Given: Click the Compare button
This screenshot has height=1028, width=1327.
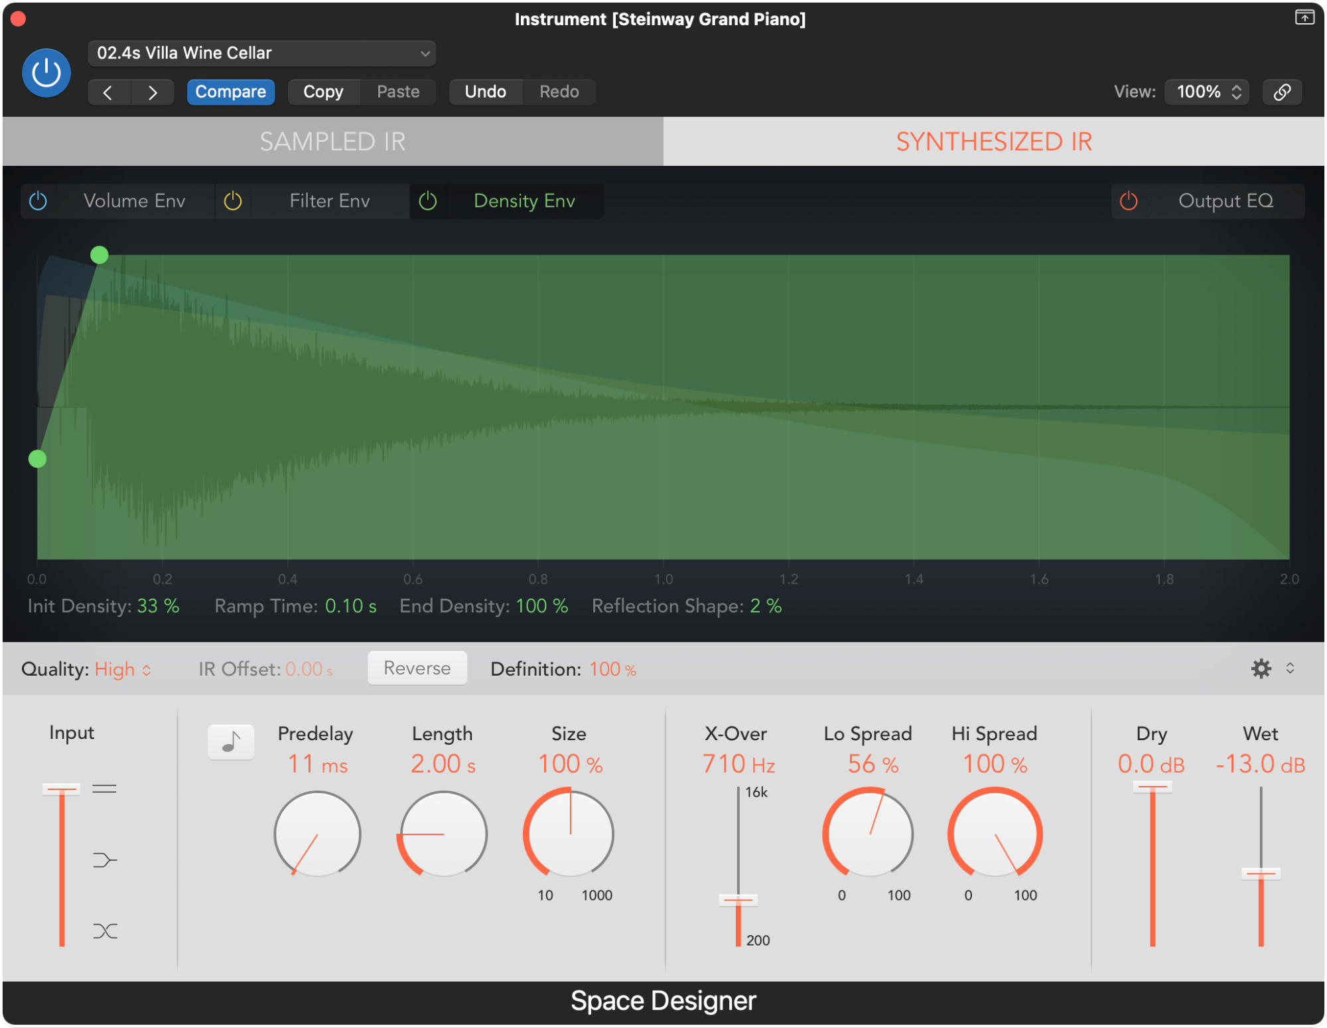Looking at the screenshot, I should (x=230, y=92).
